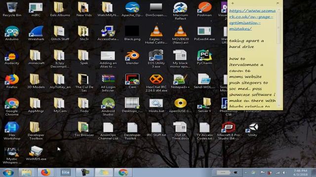Add a new sticky note with plus button
The image size is (316, 177).
click(233, 3)
